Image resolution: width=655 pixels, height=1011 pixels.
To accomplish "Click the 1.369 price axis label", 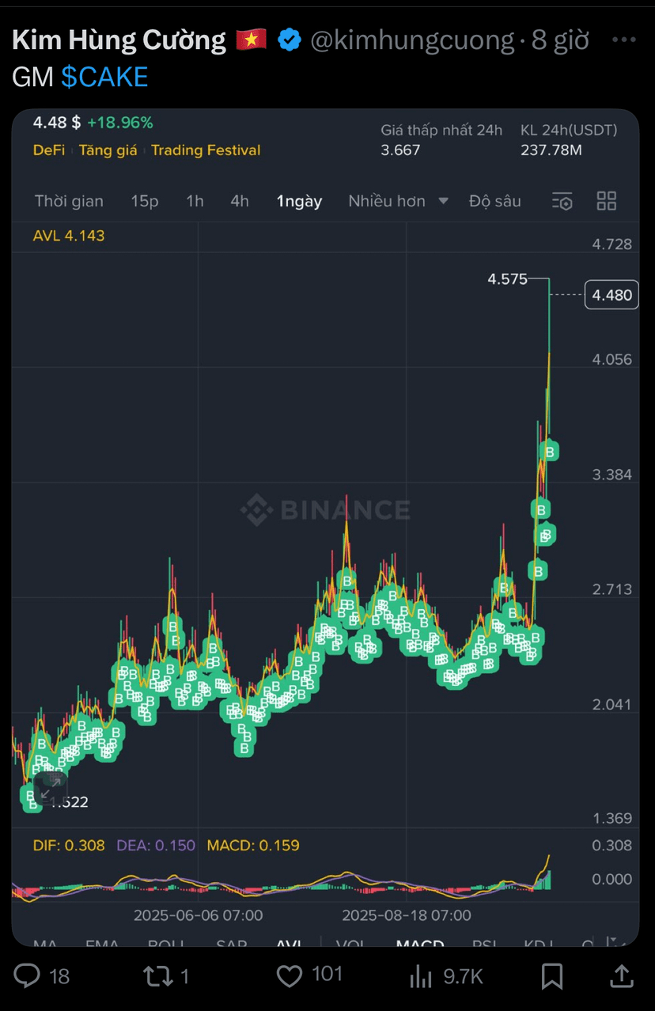I will pos(612,819).
